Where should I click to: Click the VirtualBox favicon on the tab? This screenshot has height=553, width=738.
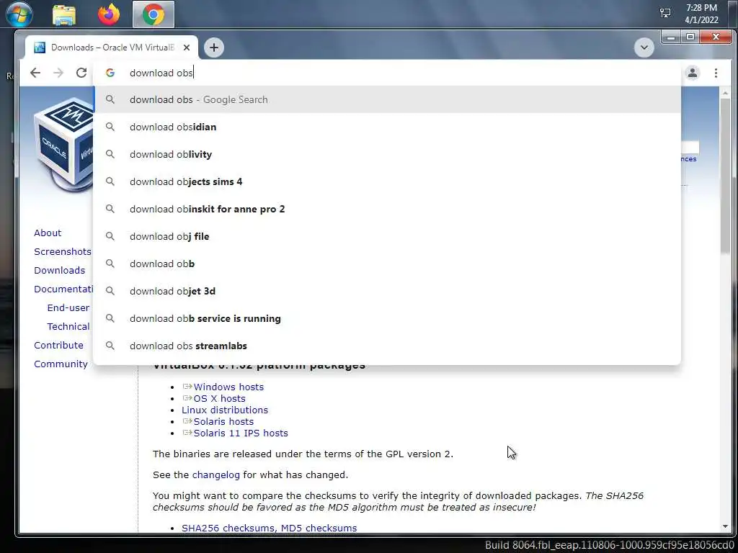tap(40, 48)
